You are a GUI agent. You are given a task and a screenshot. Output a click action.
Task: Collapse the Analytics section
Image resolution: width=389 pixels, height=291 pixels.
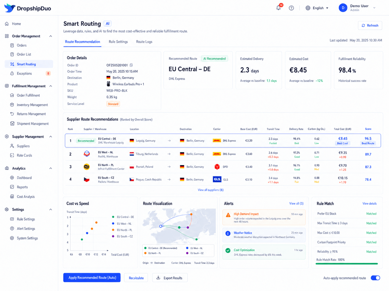tap(51, 168)
